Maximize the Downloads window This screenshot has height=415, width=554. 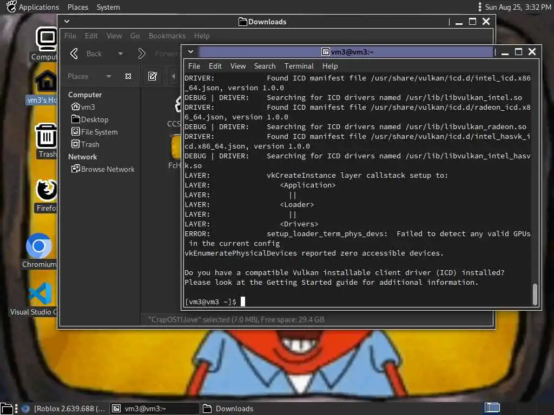coord(472,22)
